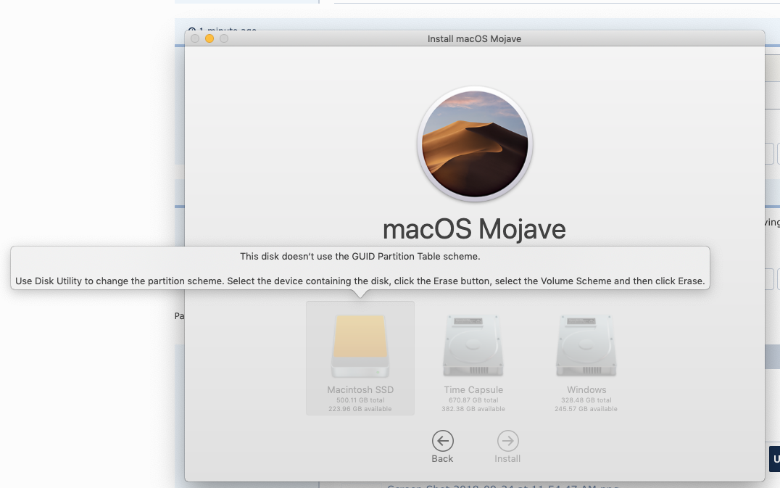The height and width of the screenshot is (488, 780).
Task: Pick the Windows disk icon
Action: 586,346
